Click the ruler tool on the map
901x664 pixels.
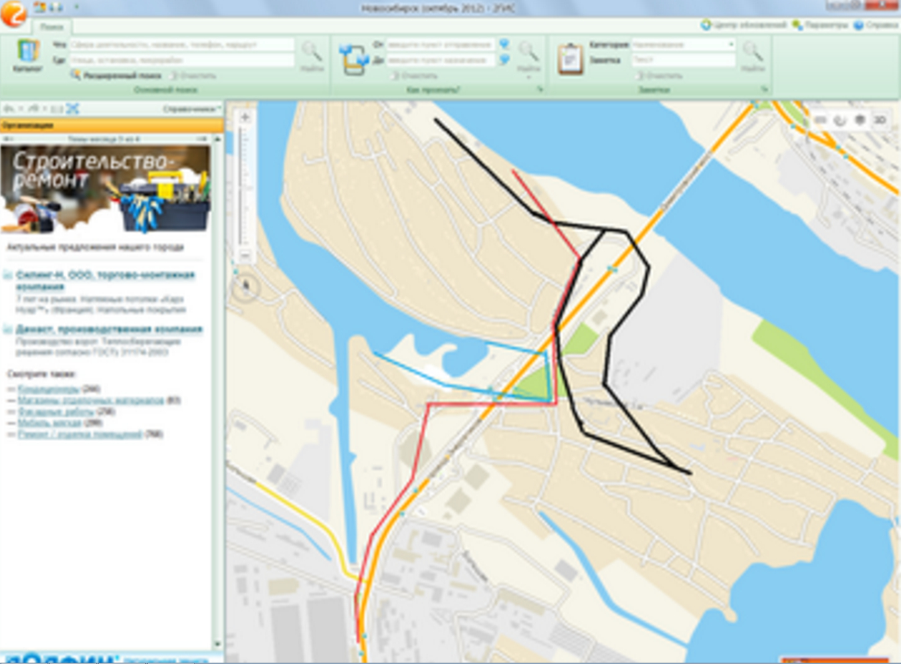[x=820, y=120]
